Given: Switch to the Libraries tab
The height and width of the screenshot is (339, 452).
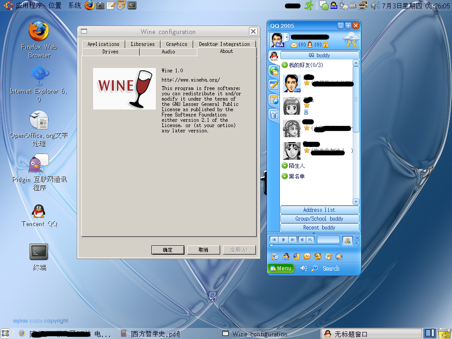Looking at the screenshot, I should (143, 44).
